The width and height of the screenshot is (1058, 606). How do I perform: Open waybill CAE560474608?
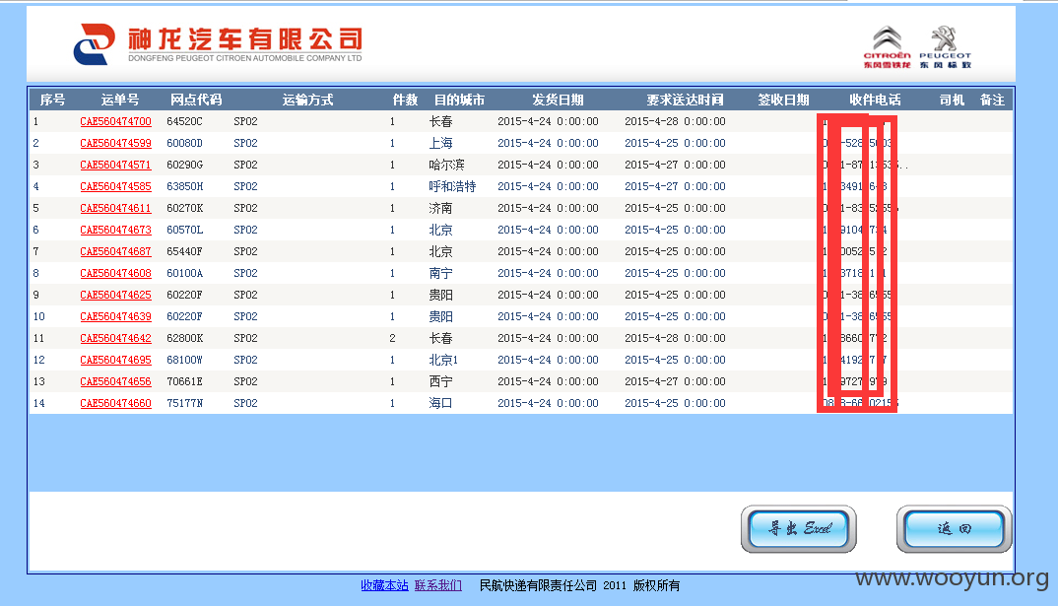click(115, 273)
